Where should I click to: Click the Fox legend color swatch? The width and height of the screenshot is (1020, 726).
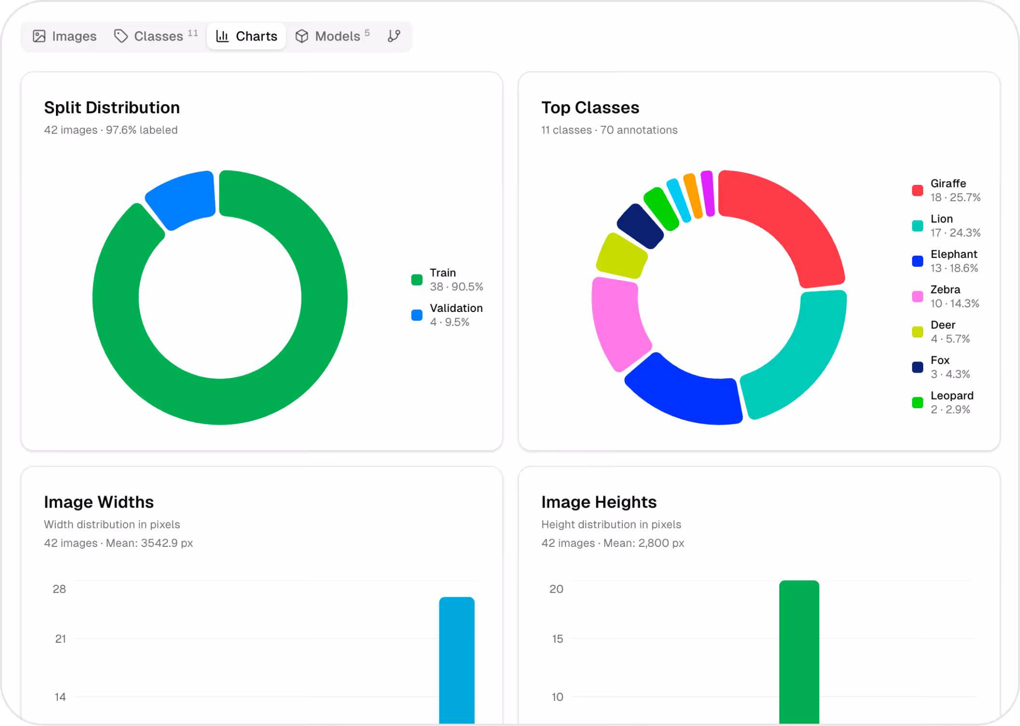click(x=917, y=367)
